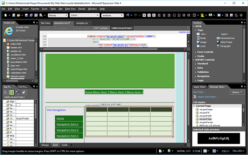Click the Undo arrow icon
This screenshot has width=248, height=155.
point(128,15)
